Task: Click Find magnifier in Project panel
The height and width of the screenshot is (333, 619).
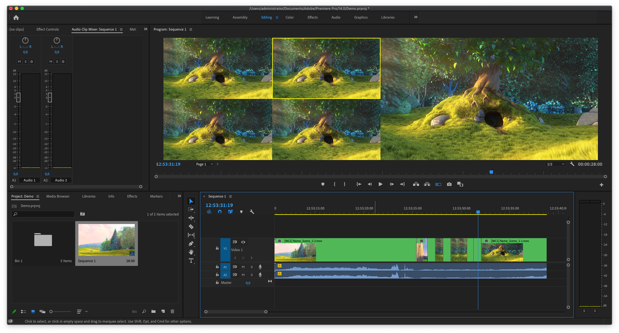Action: (x=144, y=312)
